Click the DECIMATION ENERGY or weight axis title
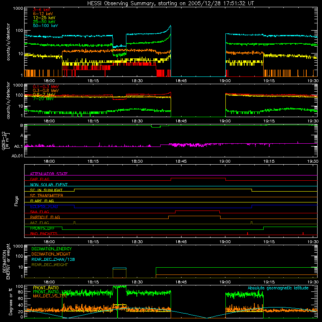 6,261
